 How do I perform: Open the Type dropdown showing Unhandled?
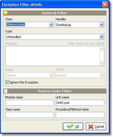[102, 37]
